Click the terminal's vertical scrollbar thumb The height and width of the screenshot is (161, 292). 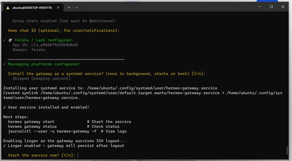(x=287, y=150)
